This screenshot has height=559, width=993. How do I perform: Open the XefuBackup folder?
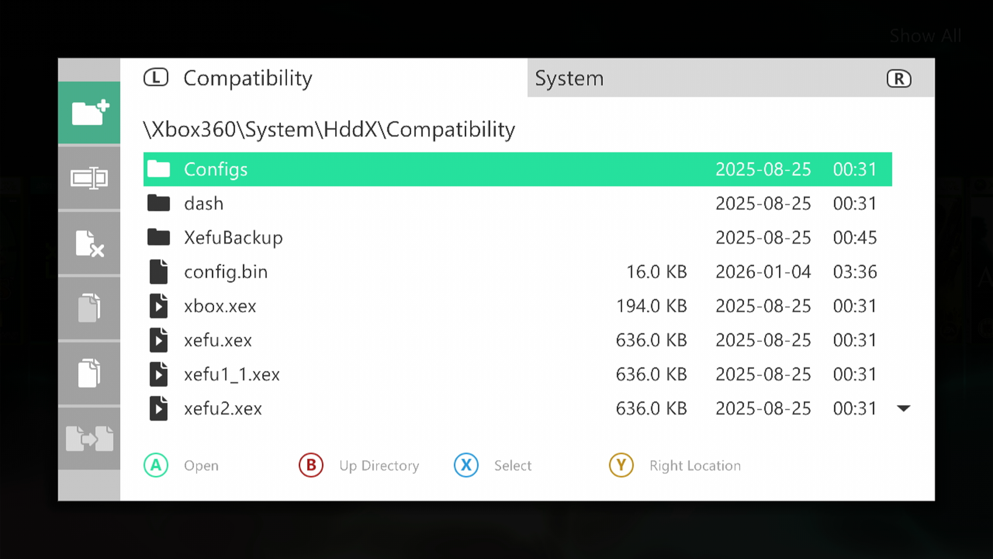pos(233,238)
